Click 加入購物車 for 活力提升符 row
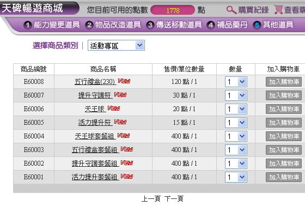This screenshot has height=218, width=305. (284, 123)
